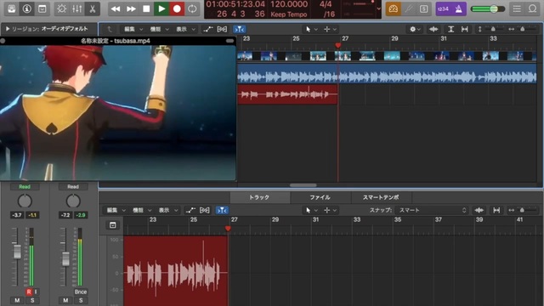Click the Bnce bounce button
The width and height of the screenshot is (544, 306).
pyautogui.click(x=81, y=292)
